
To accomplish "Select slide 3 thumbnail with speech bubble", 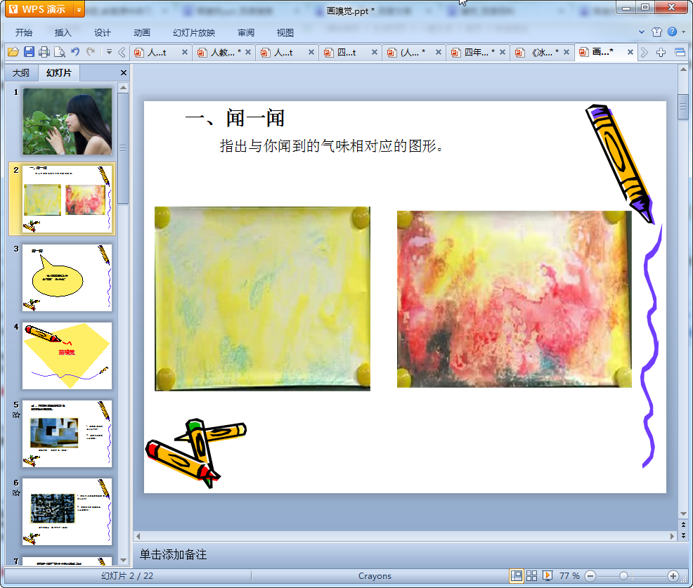I will pos(67,277).
